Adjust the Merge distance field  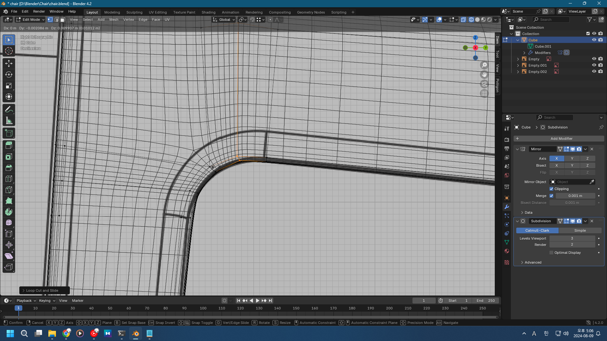[x=575, y=196]
